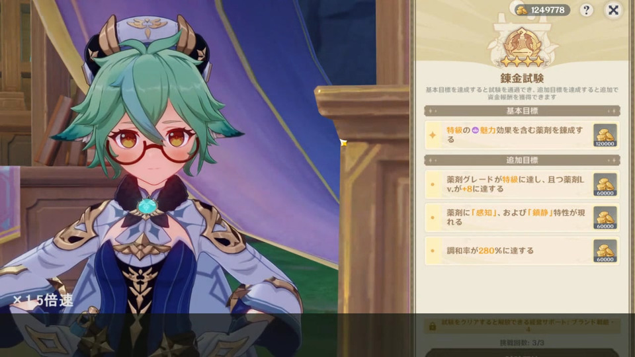Image resolution: width=635 pixels, height=357 pixels.
Task: Click the diamond star marker of basic goal
Action: coord(433,135)
